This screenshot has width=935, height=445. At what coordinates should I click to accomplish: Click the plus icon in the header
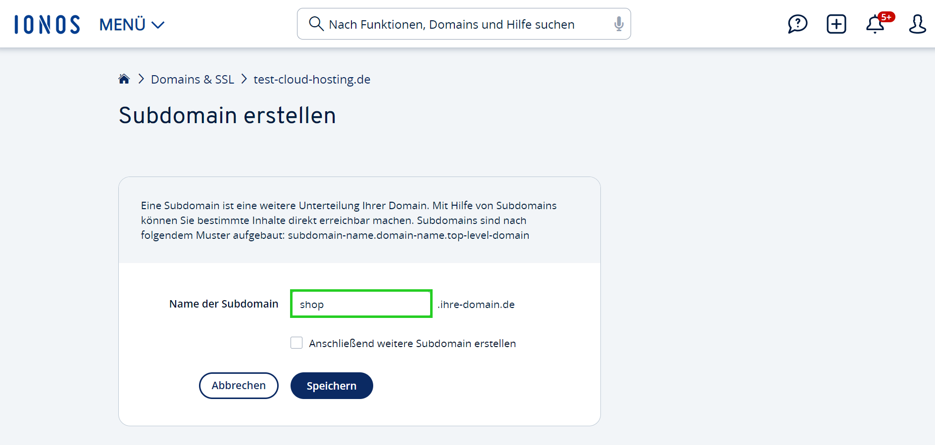[836, 24]
